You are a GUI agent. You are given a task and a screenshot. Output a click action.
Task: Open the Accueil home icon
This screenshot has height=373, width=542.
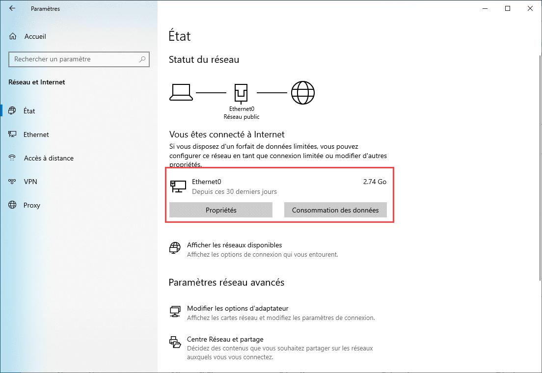[x=13, y=36]
